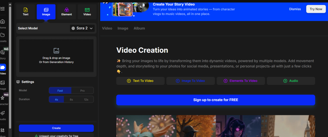Set duration to 8s

pos(71,100)
